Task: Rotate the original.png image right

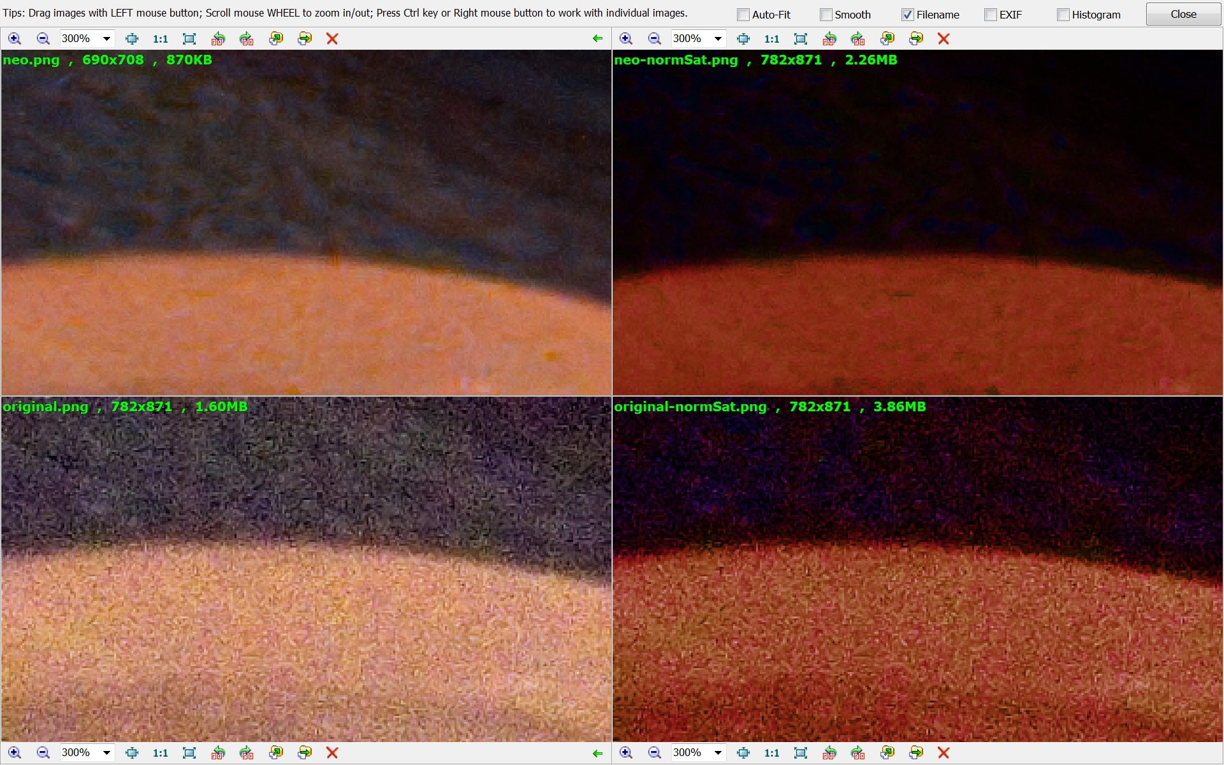Action: coord(247,753)
